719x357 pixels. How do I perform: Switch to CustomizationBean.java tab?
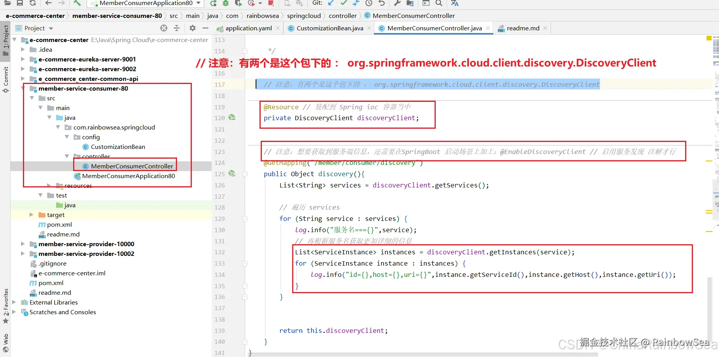click(330, 28)
